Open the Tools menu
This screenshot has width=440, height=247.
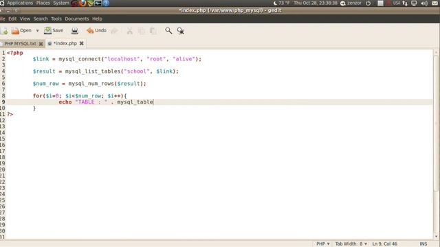(x=56, y=19)
